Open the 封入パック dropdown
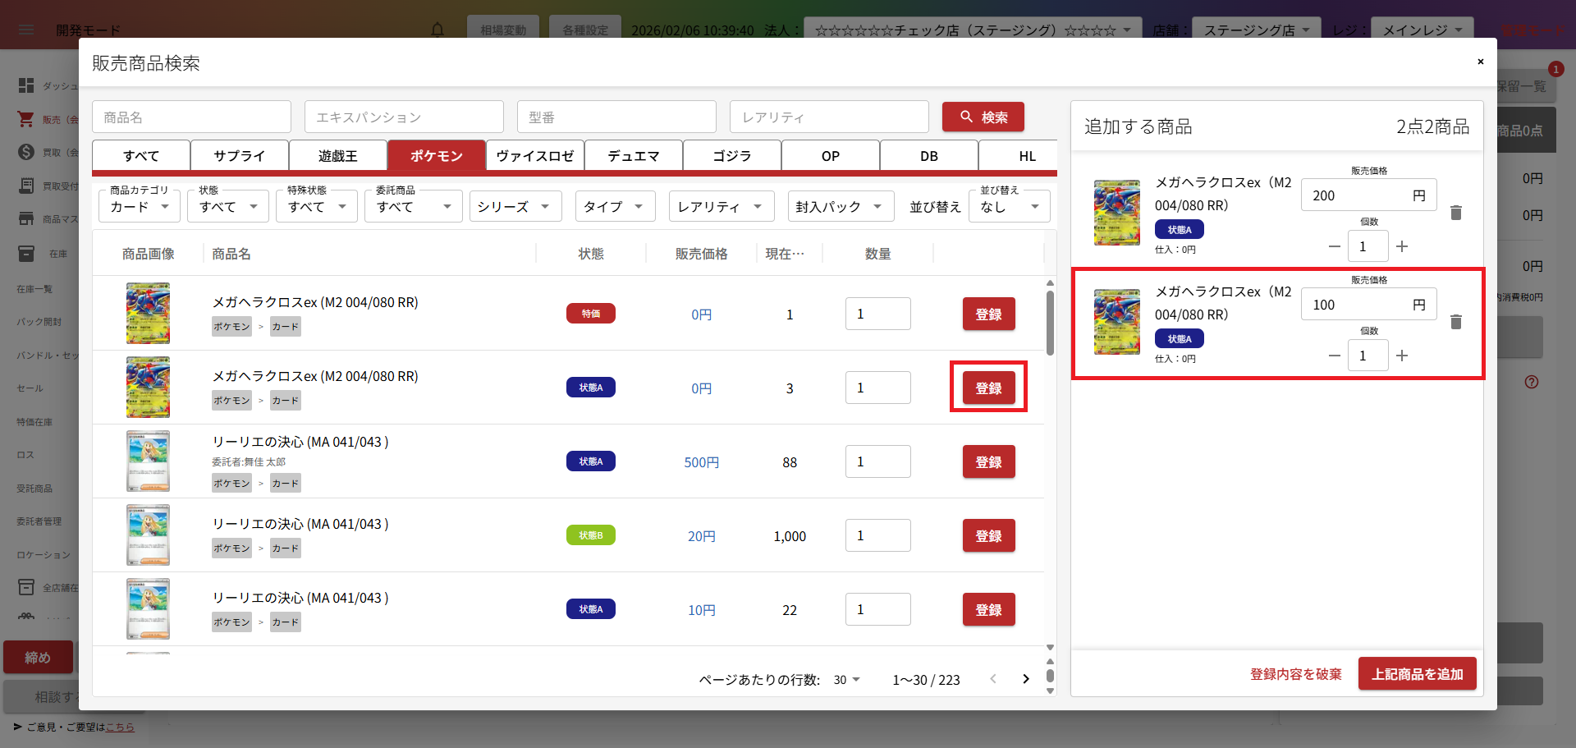 839,207
